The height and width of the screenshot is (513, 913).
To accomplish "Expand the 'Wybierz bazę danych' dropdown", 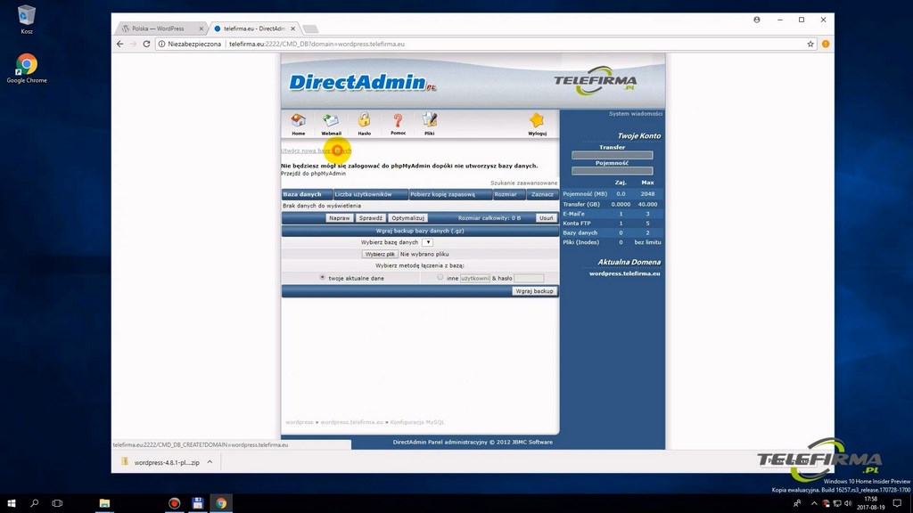I will [428, 242].
